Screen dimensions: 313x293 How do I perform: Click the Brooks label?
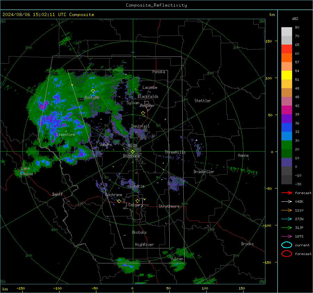(x=247, y=244)
